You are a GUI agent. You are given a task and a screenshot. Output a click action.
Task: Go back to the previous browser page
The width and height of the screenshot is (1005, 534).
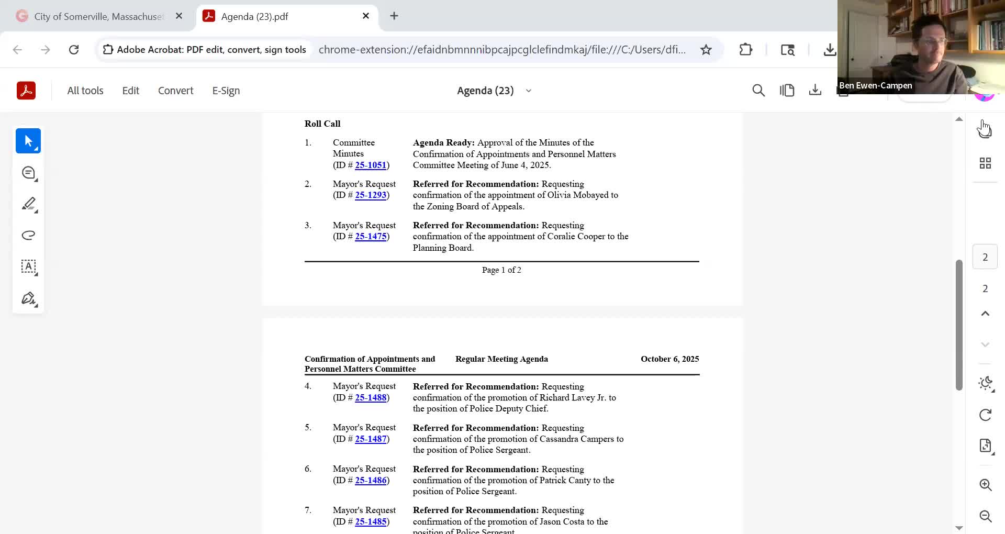[17, 50]
